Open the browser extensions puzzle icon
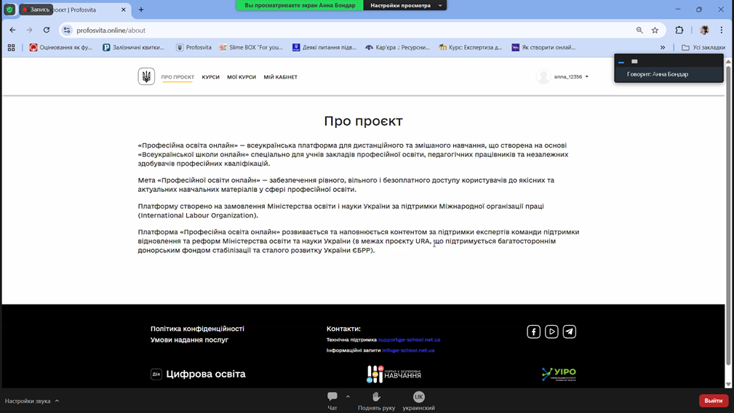 [679, 31]
